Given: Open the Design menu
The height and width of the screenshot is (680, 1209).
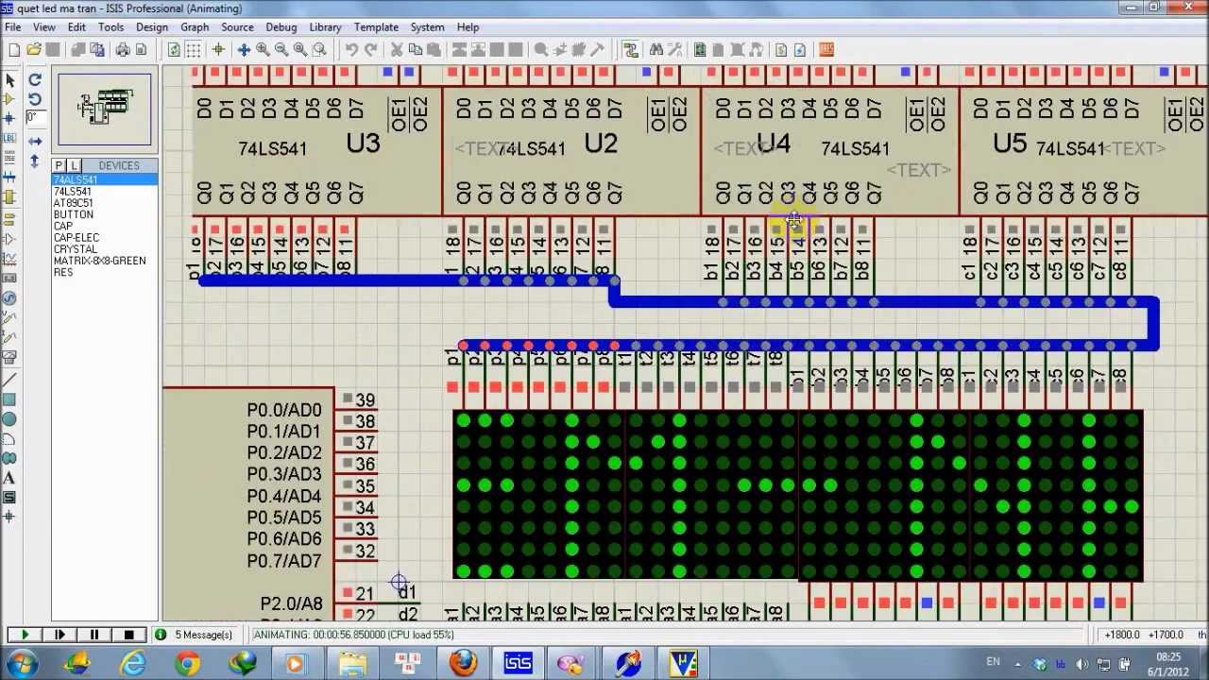Looking at the screenshot, I should [151, 27].
